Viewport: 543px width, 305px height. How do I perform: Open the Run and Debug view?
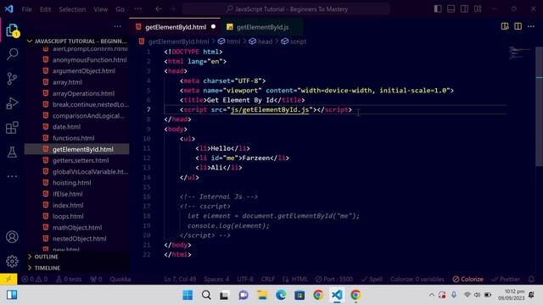pos(12,103)
